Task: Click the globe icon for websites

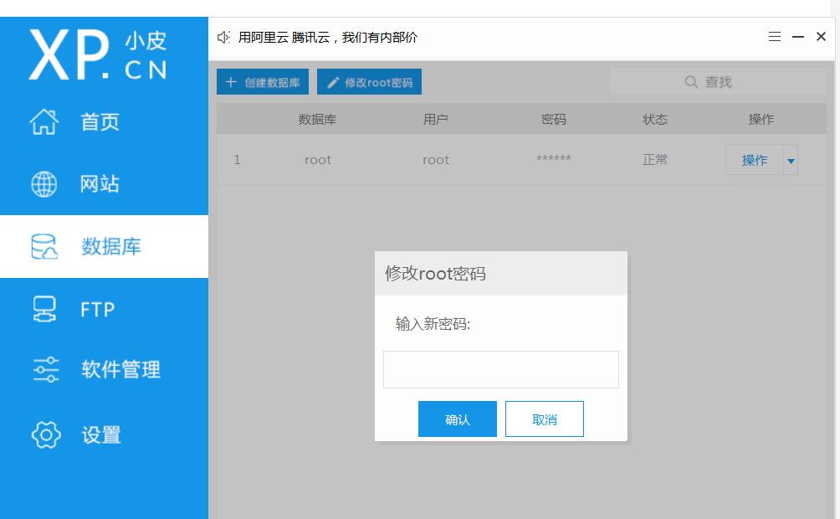Action: point(44,184)
